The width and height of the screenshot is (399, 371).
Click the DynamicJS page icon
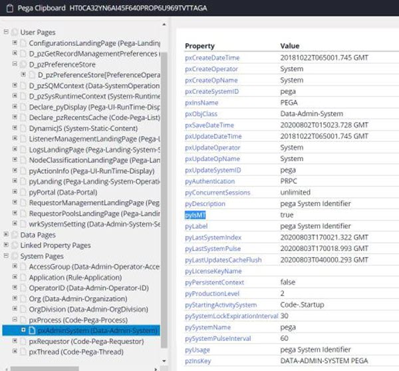coord(23,128)
